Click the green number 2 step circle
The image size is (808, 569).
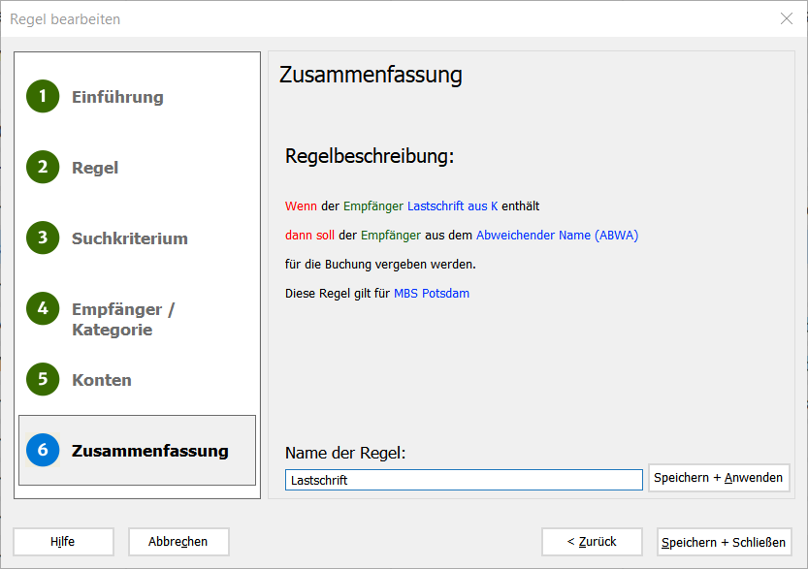point(43,167)
